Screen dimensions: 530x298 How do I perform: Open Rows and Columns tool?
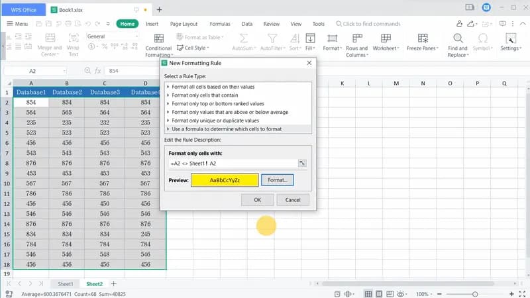[x=357, y=45]
